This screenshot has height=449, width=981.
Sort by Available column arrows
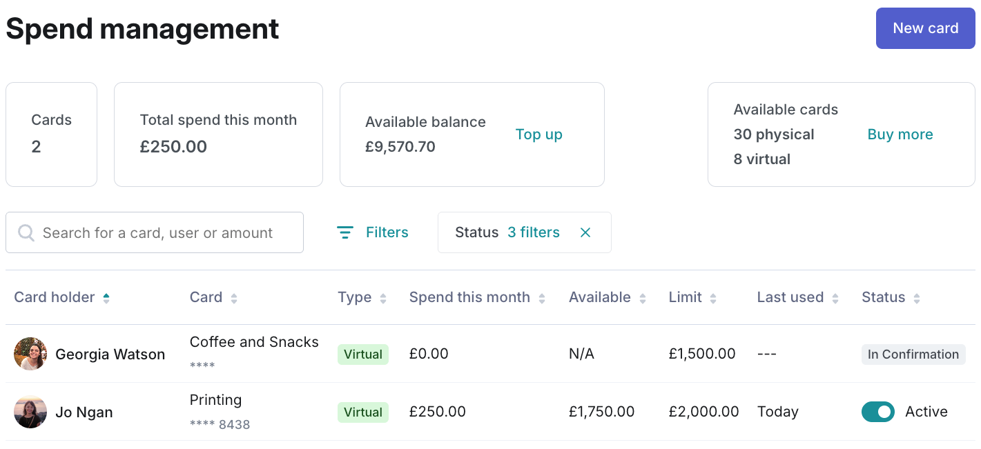643,298
